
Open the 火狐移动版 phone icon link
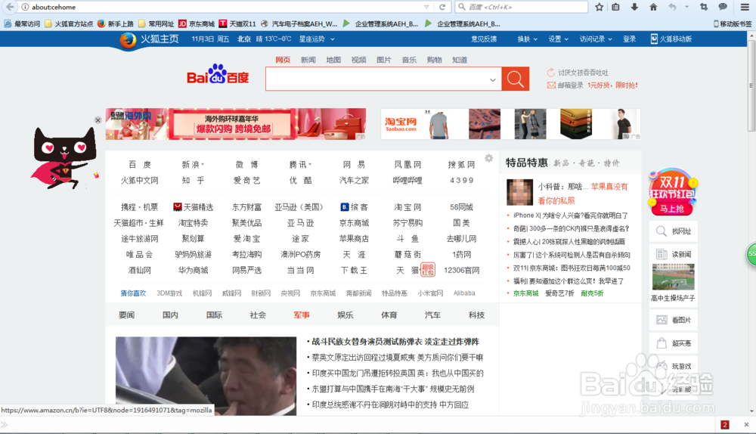[671, 39]
